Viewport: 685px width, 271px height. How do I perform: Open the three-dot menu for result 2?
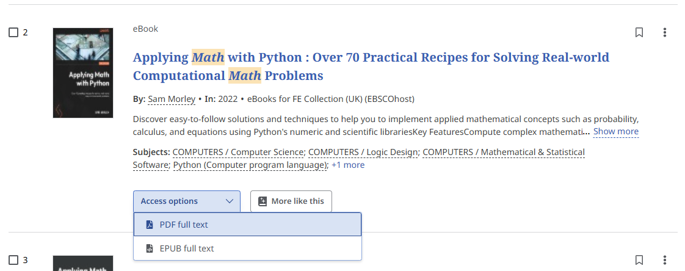click(x=665, y=32)
